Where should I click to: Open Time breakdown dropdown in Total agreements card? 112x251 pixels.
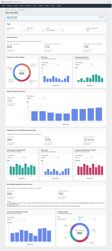84,65
